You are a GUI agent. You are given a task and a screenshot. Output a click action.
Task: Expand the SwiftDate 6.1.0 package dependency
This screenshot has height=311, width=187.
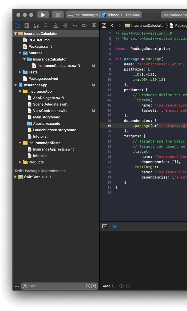click(x=16, y=177)
